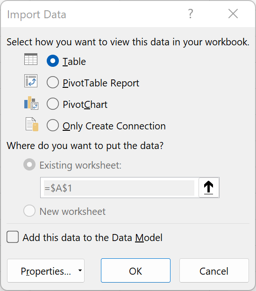Open the Properties dropdown arrow

click(80, 270)
